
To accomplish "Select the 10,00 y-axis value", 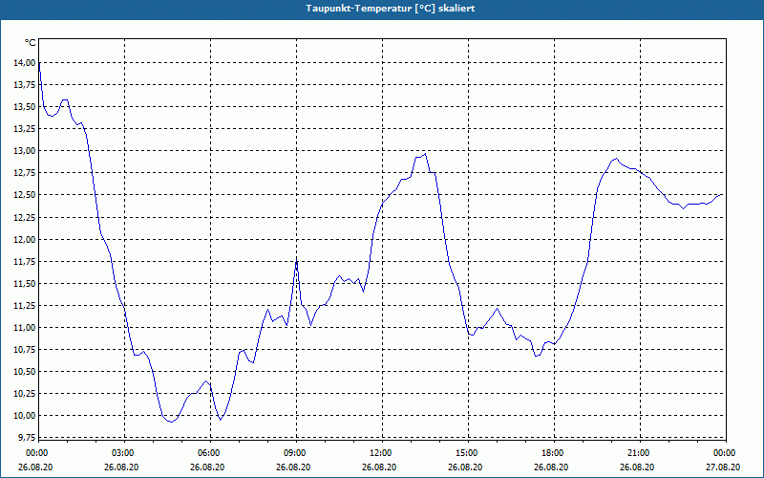I will (25, 416).
